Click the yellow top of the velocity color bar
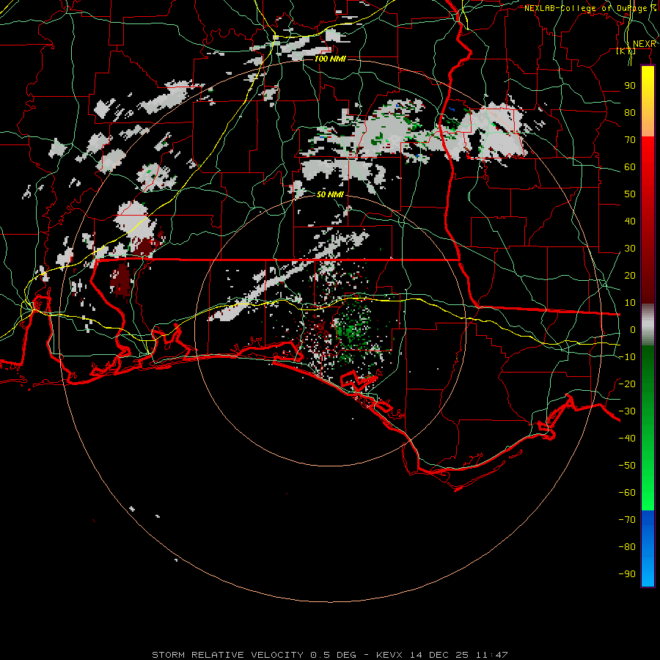The image size is (660, 660). tap(648, 76)
